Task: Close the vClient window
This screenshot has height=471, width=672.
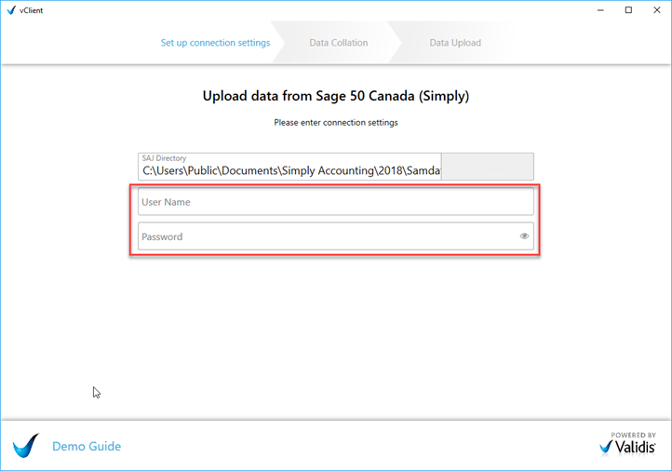Action: pos(657,10)
